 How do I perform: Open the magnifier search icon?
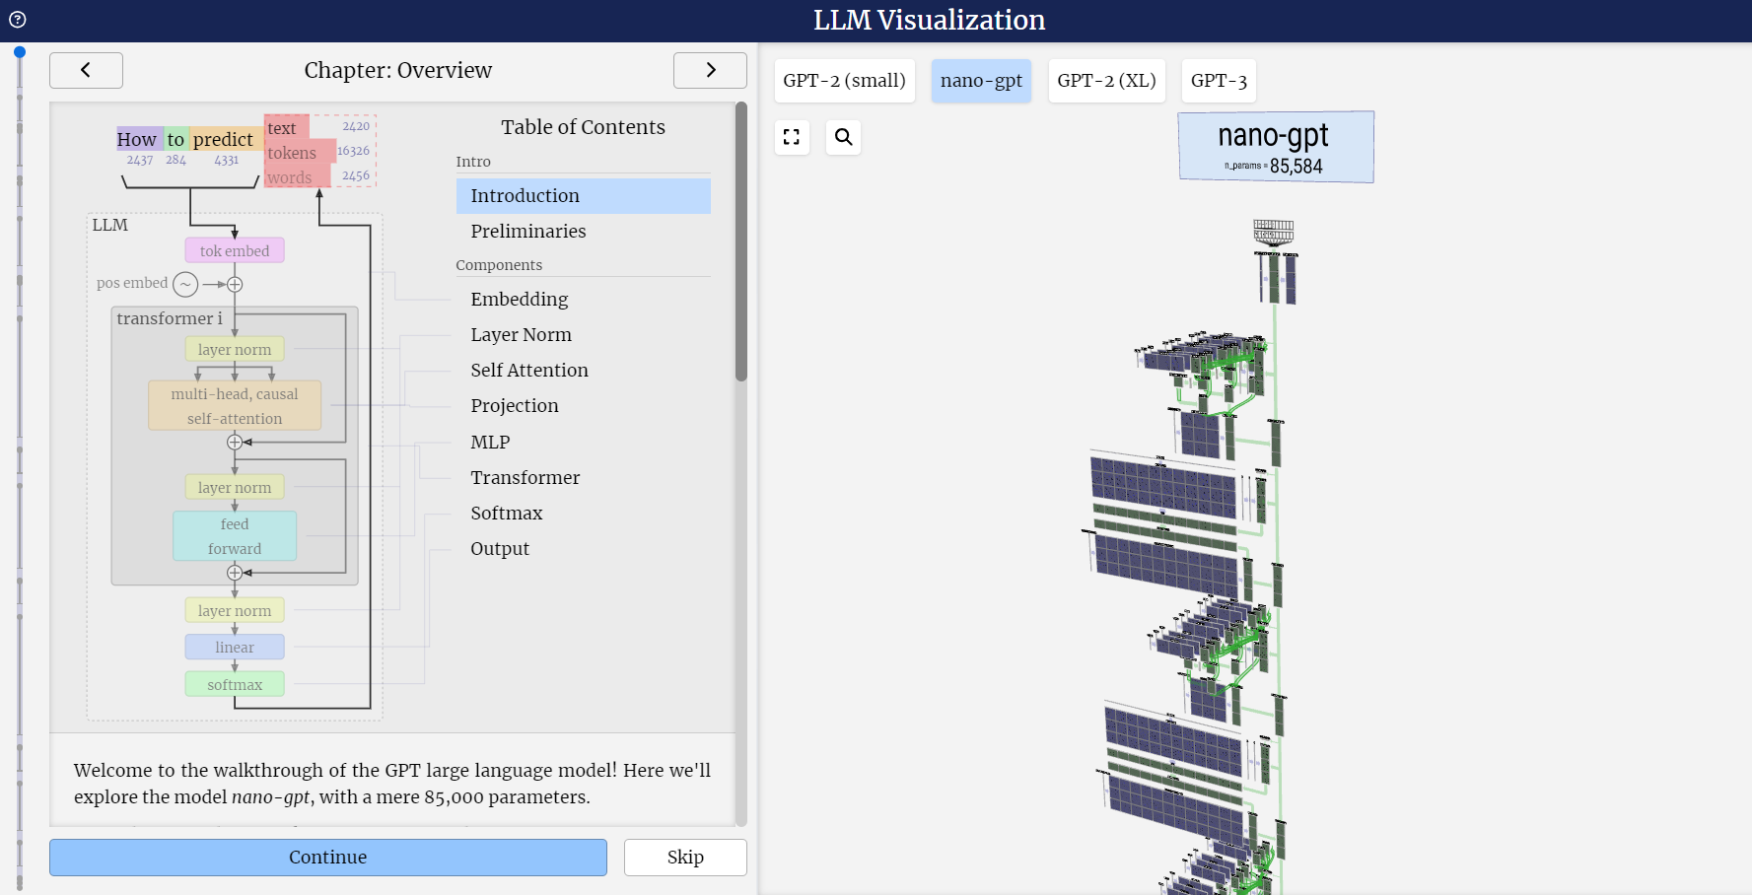[x=843, y=137]
